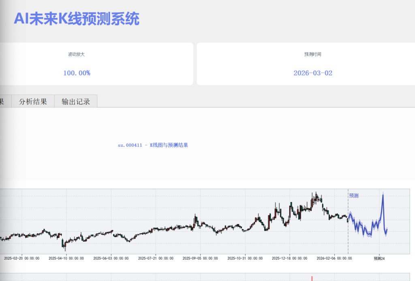415x281 pixels.
Task: Click the red bar in the lower chart
Action: 312,278
